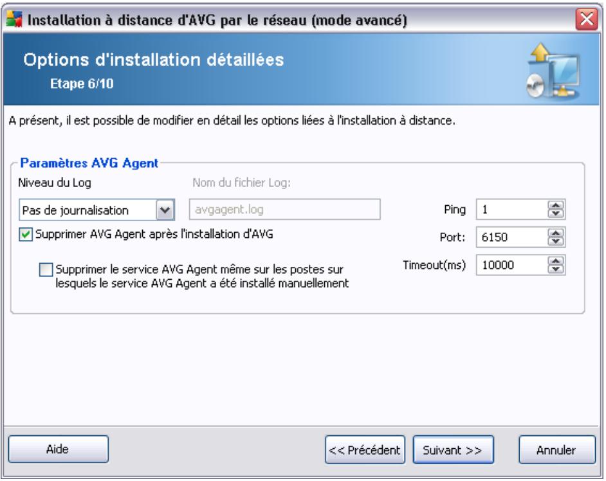Close the AVG remote installation window
The height and width of the screenshot is (481, 606).
tap(587, 19)
